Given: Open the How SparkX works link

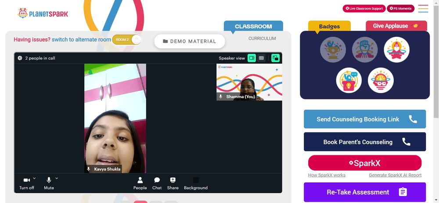Looking at the screenshot, I should pyautogui.click(x=327, y=175).
